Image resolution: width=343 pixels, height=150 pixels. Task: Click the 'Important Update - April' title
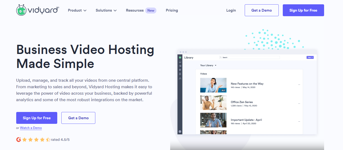tap(246, 120)
